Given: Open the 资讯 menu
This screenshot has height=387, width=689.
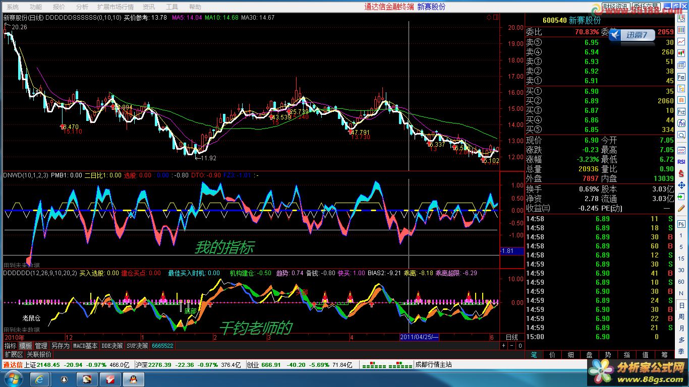Looking at the screenshot, I should [149, 7].
